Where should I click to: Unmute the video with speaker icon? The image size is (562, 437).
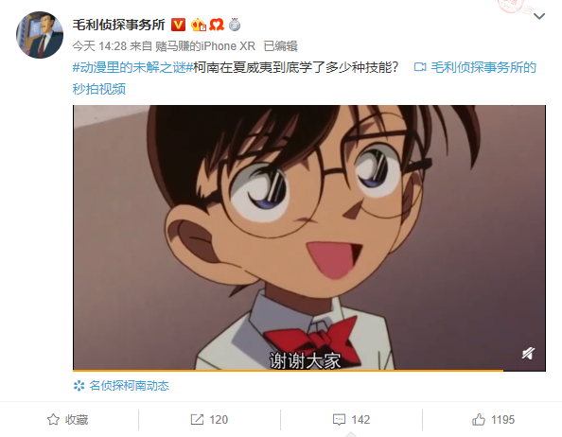528,353
